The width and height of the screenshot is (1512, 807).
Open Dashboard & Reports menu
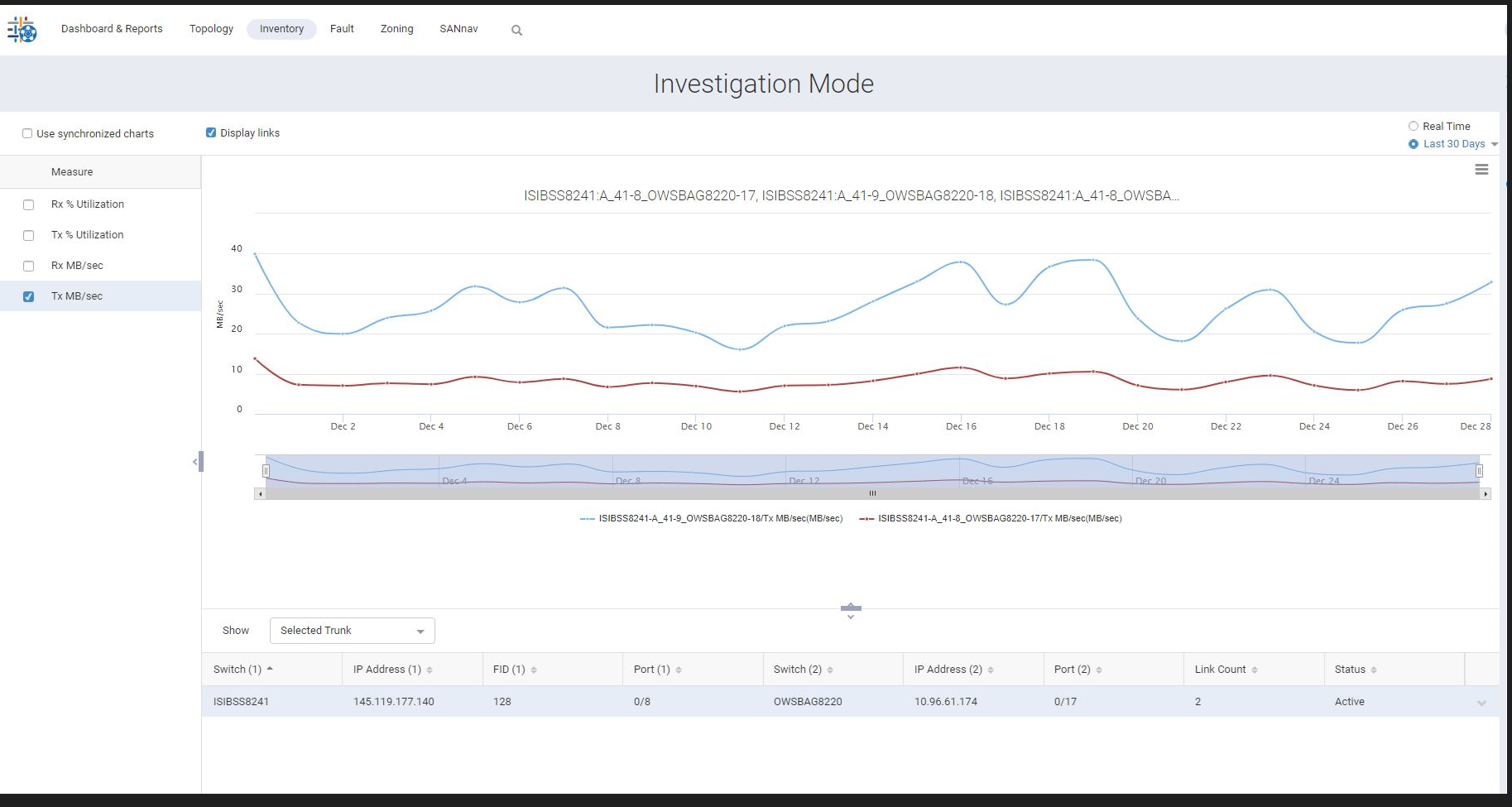[x=112, y=29]
